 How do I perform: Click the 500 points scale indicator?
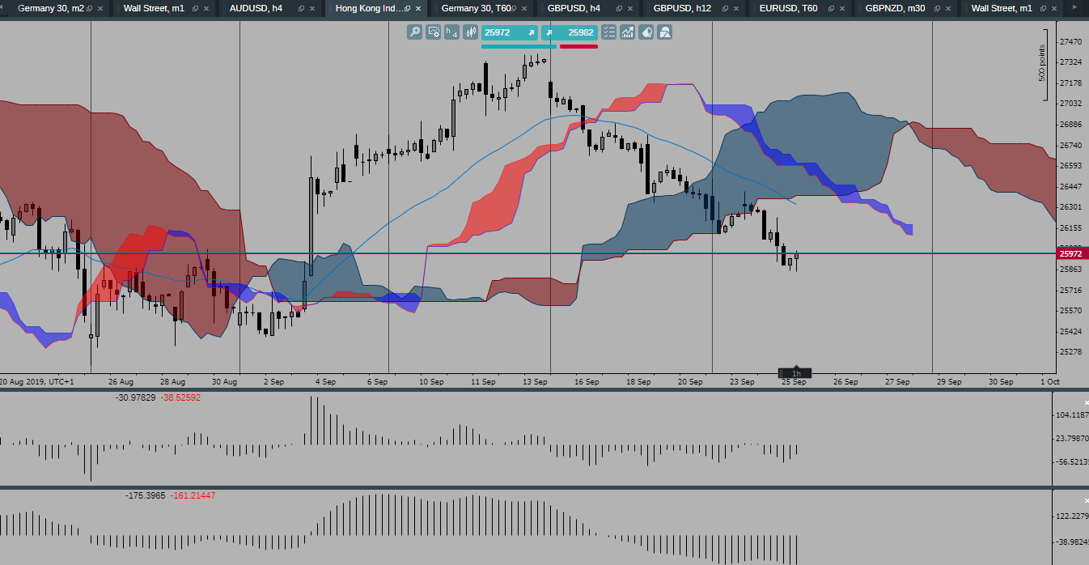click(x=1042, y=63)
